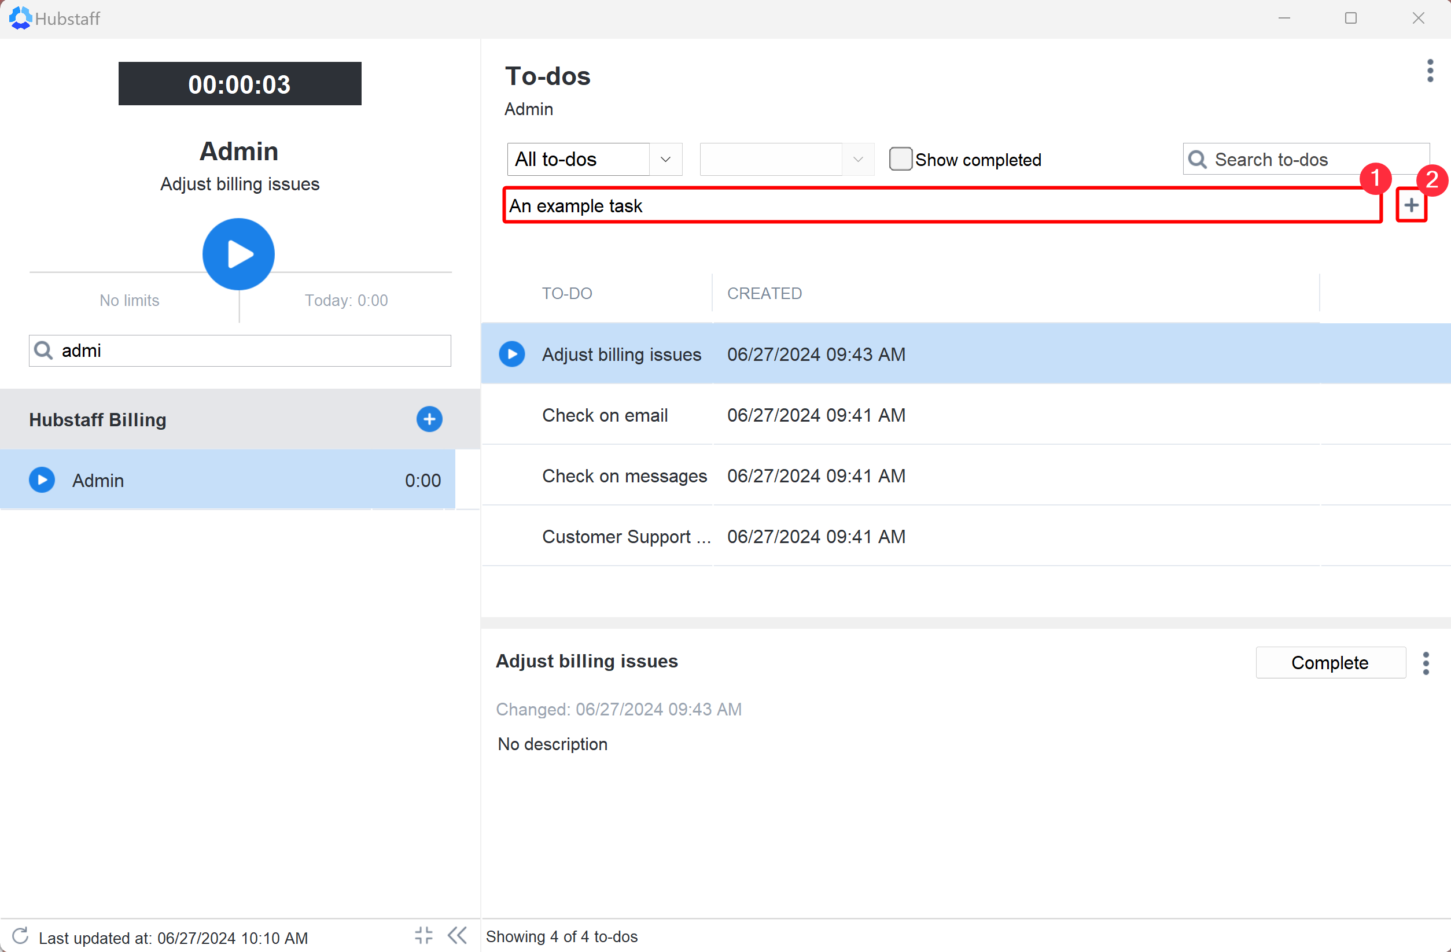The image size is (1451, 952).
Task: Click the new to-do name input field
Action: pos(942,205)
